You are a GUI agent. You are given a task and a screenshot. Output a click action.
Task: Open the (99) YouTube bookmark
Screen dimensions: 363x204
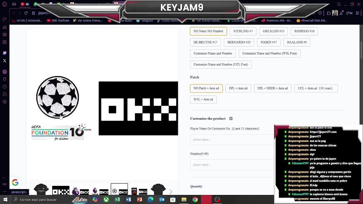tap(58, 20)
